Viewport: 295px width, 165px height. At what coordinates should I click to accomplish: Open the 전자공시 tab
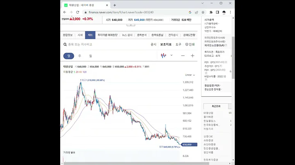(173, 35)
